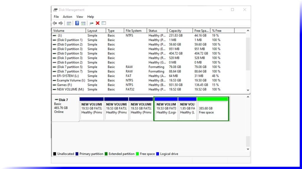Click the File System column header

(x=134, y=31)
